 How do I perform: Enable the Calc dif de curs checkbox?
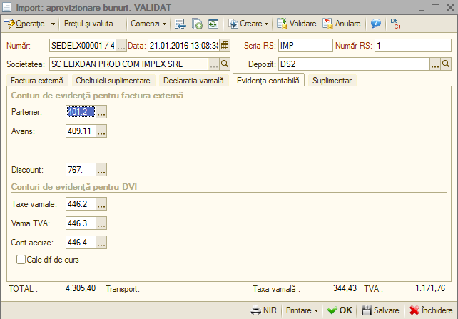point(21,259)
